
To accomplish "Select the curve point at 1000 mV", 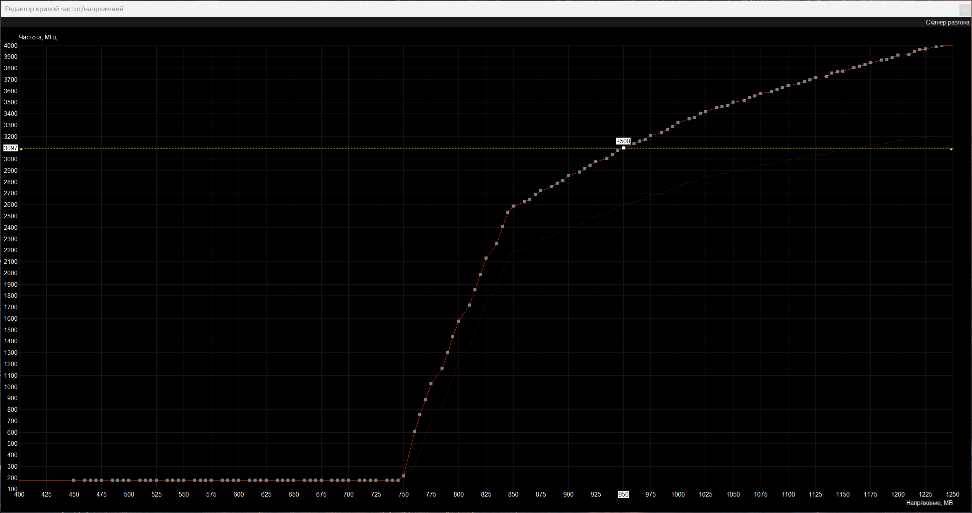I will (678, 122).
